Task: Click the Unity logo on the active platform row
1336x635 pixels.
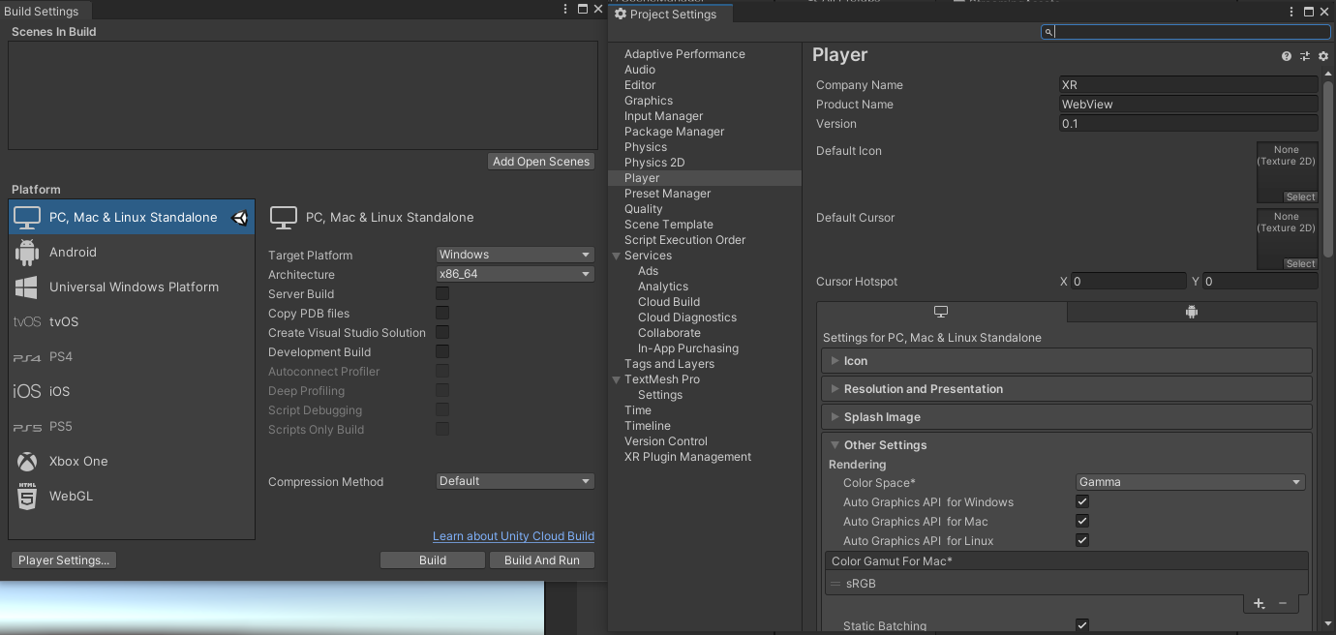Action: point(240,218)
